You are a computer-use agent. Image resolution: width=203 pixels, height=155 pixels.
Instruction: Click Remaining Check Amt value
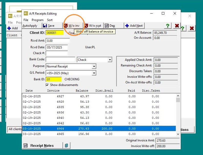[x=166, y=65]
